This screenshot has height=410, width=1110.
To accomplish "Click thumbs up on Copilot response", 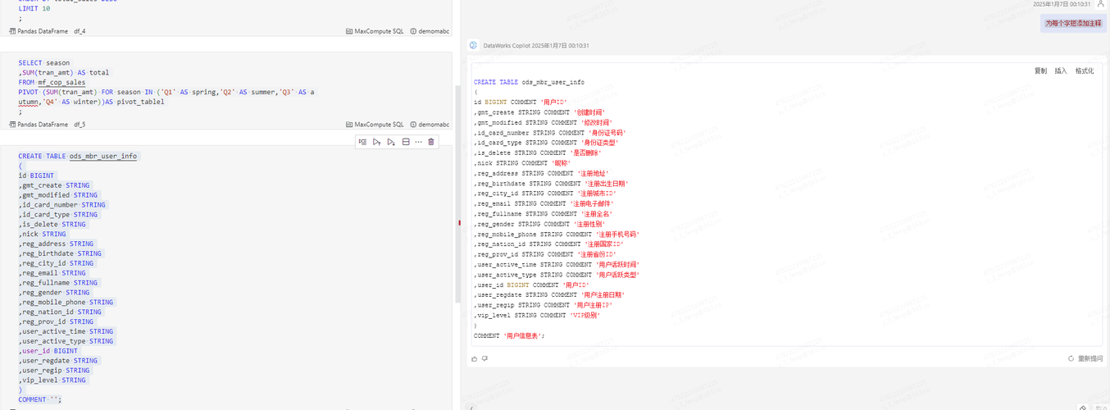I will click(x=475, y=358).
